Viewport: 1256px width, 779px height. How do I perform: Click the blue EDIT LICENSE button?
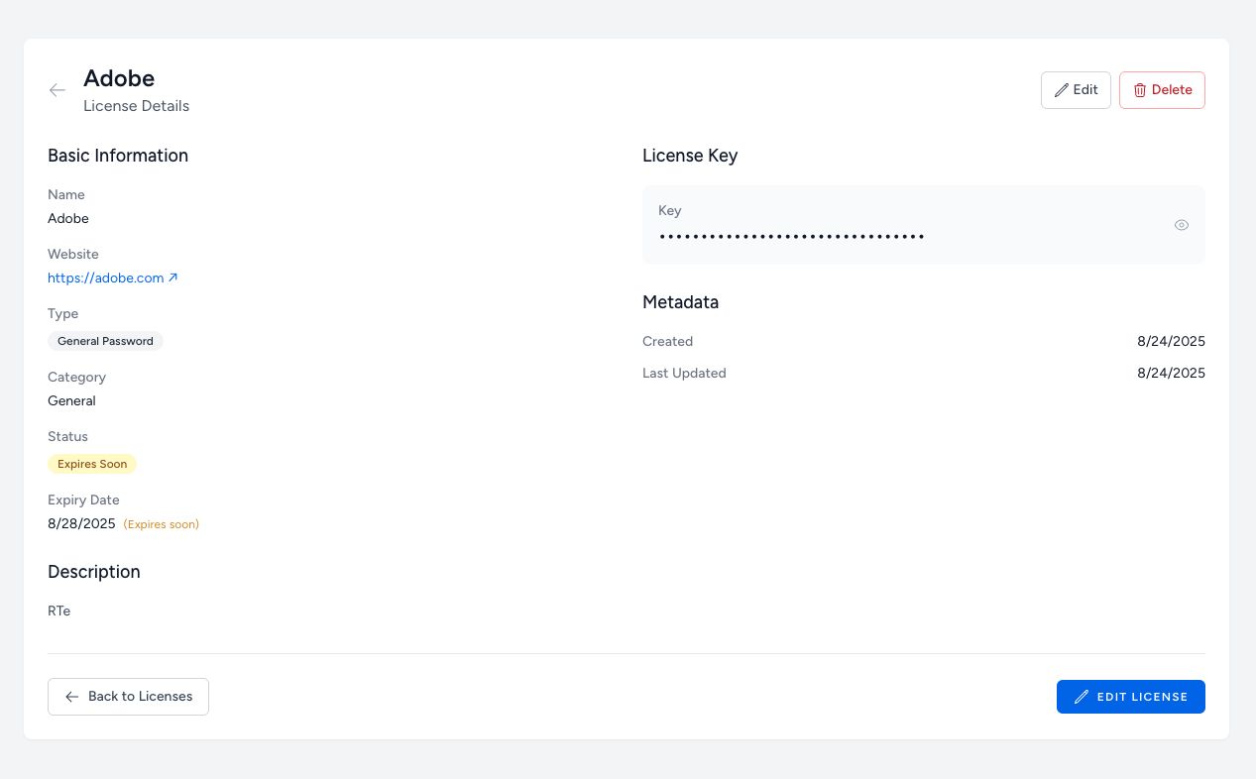pos(1130,697)
